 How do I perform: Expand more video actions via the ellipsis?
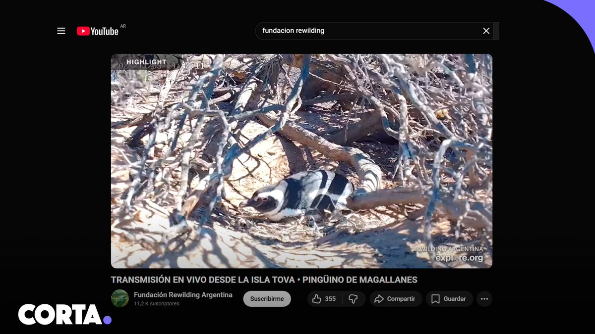(x=484, y=298)
